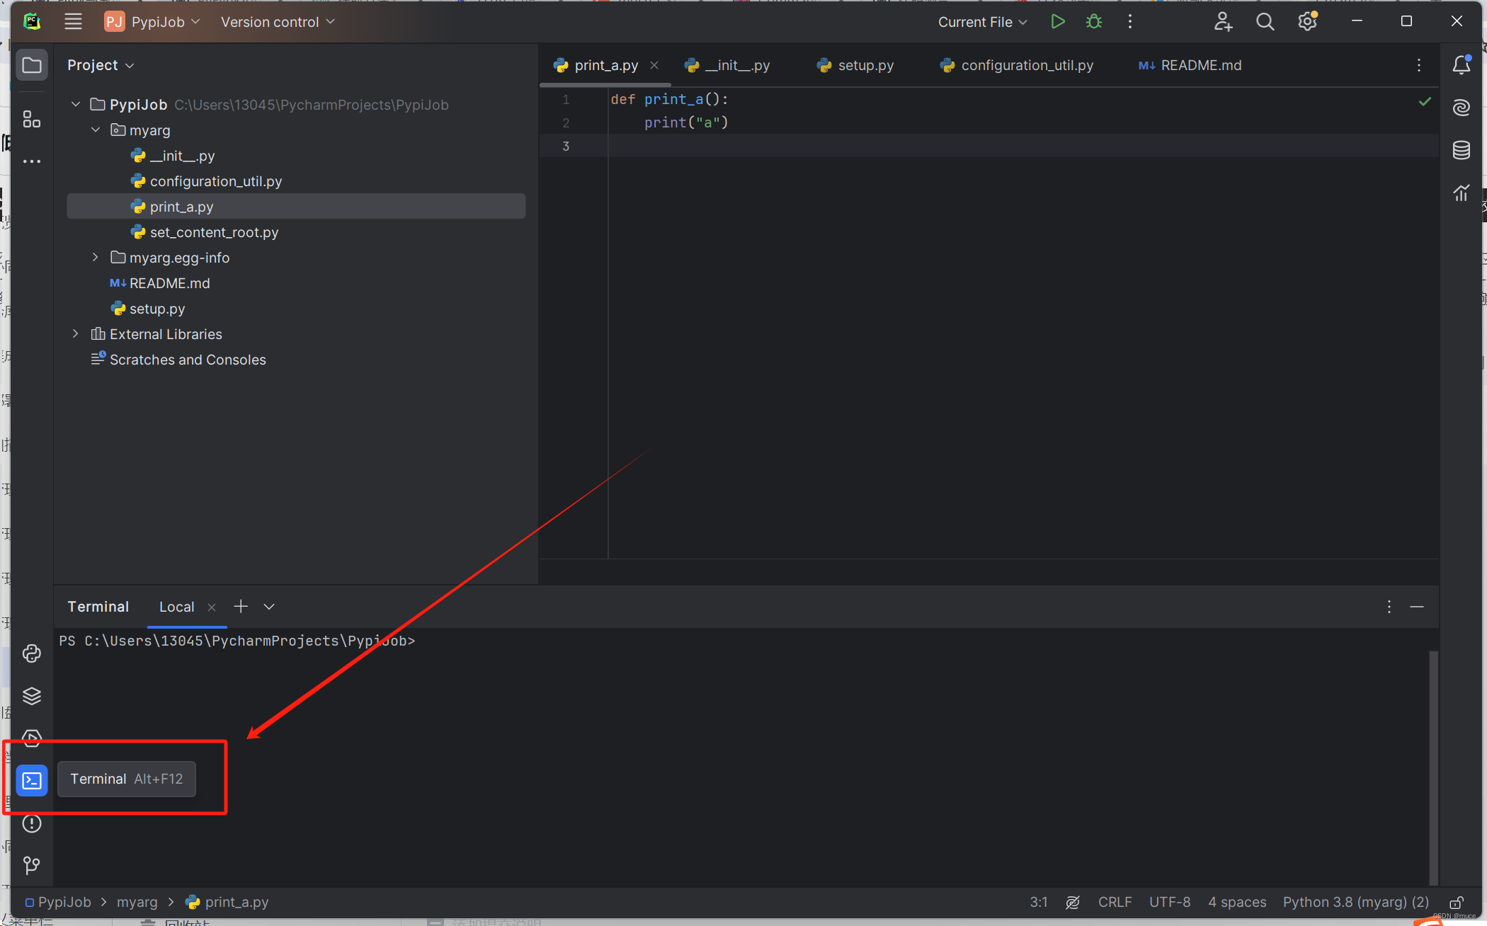The height and width of the screenshot is (926, 1487).
Task: Click the CRLF line separator widget
Action: 1115,903
